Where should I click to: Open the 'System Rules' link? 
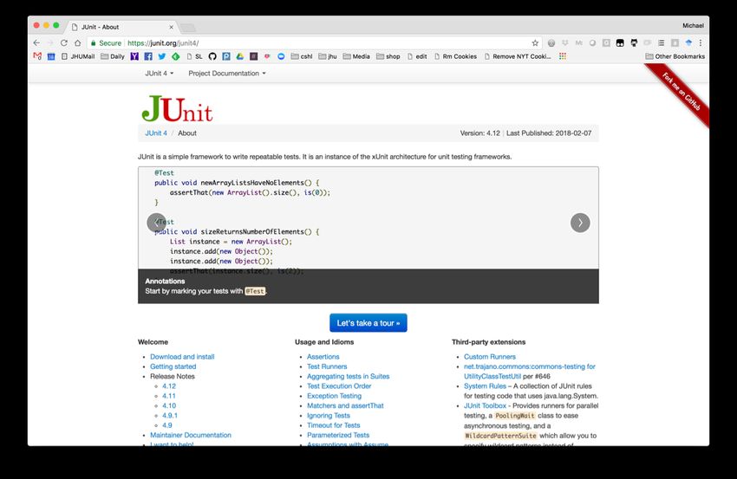[x=485, y=386]
